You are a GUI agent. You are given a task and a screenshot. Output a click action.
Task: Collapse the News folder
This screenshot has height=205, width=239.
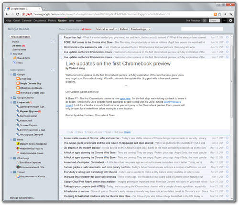[11, 140]
